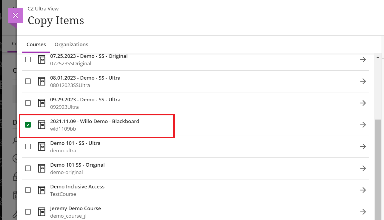Click the course icon next to Demo Inclusive Access

click(42, 190)
